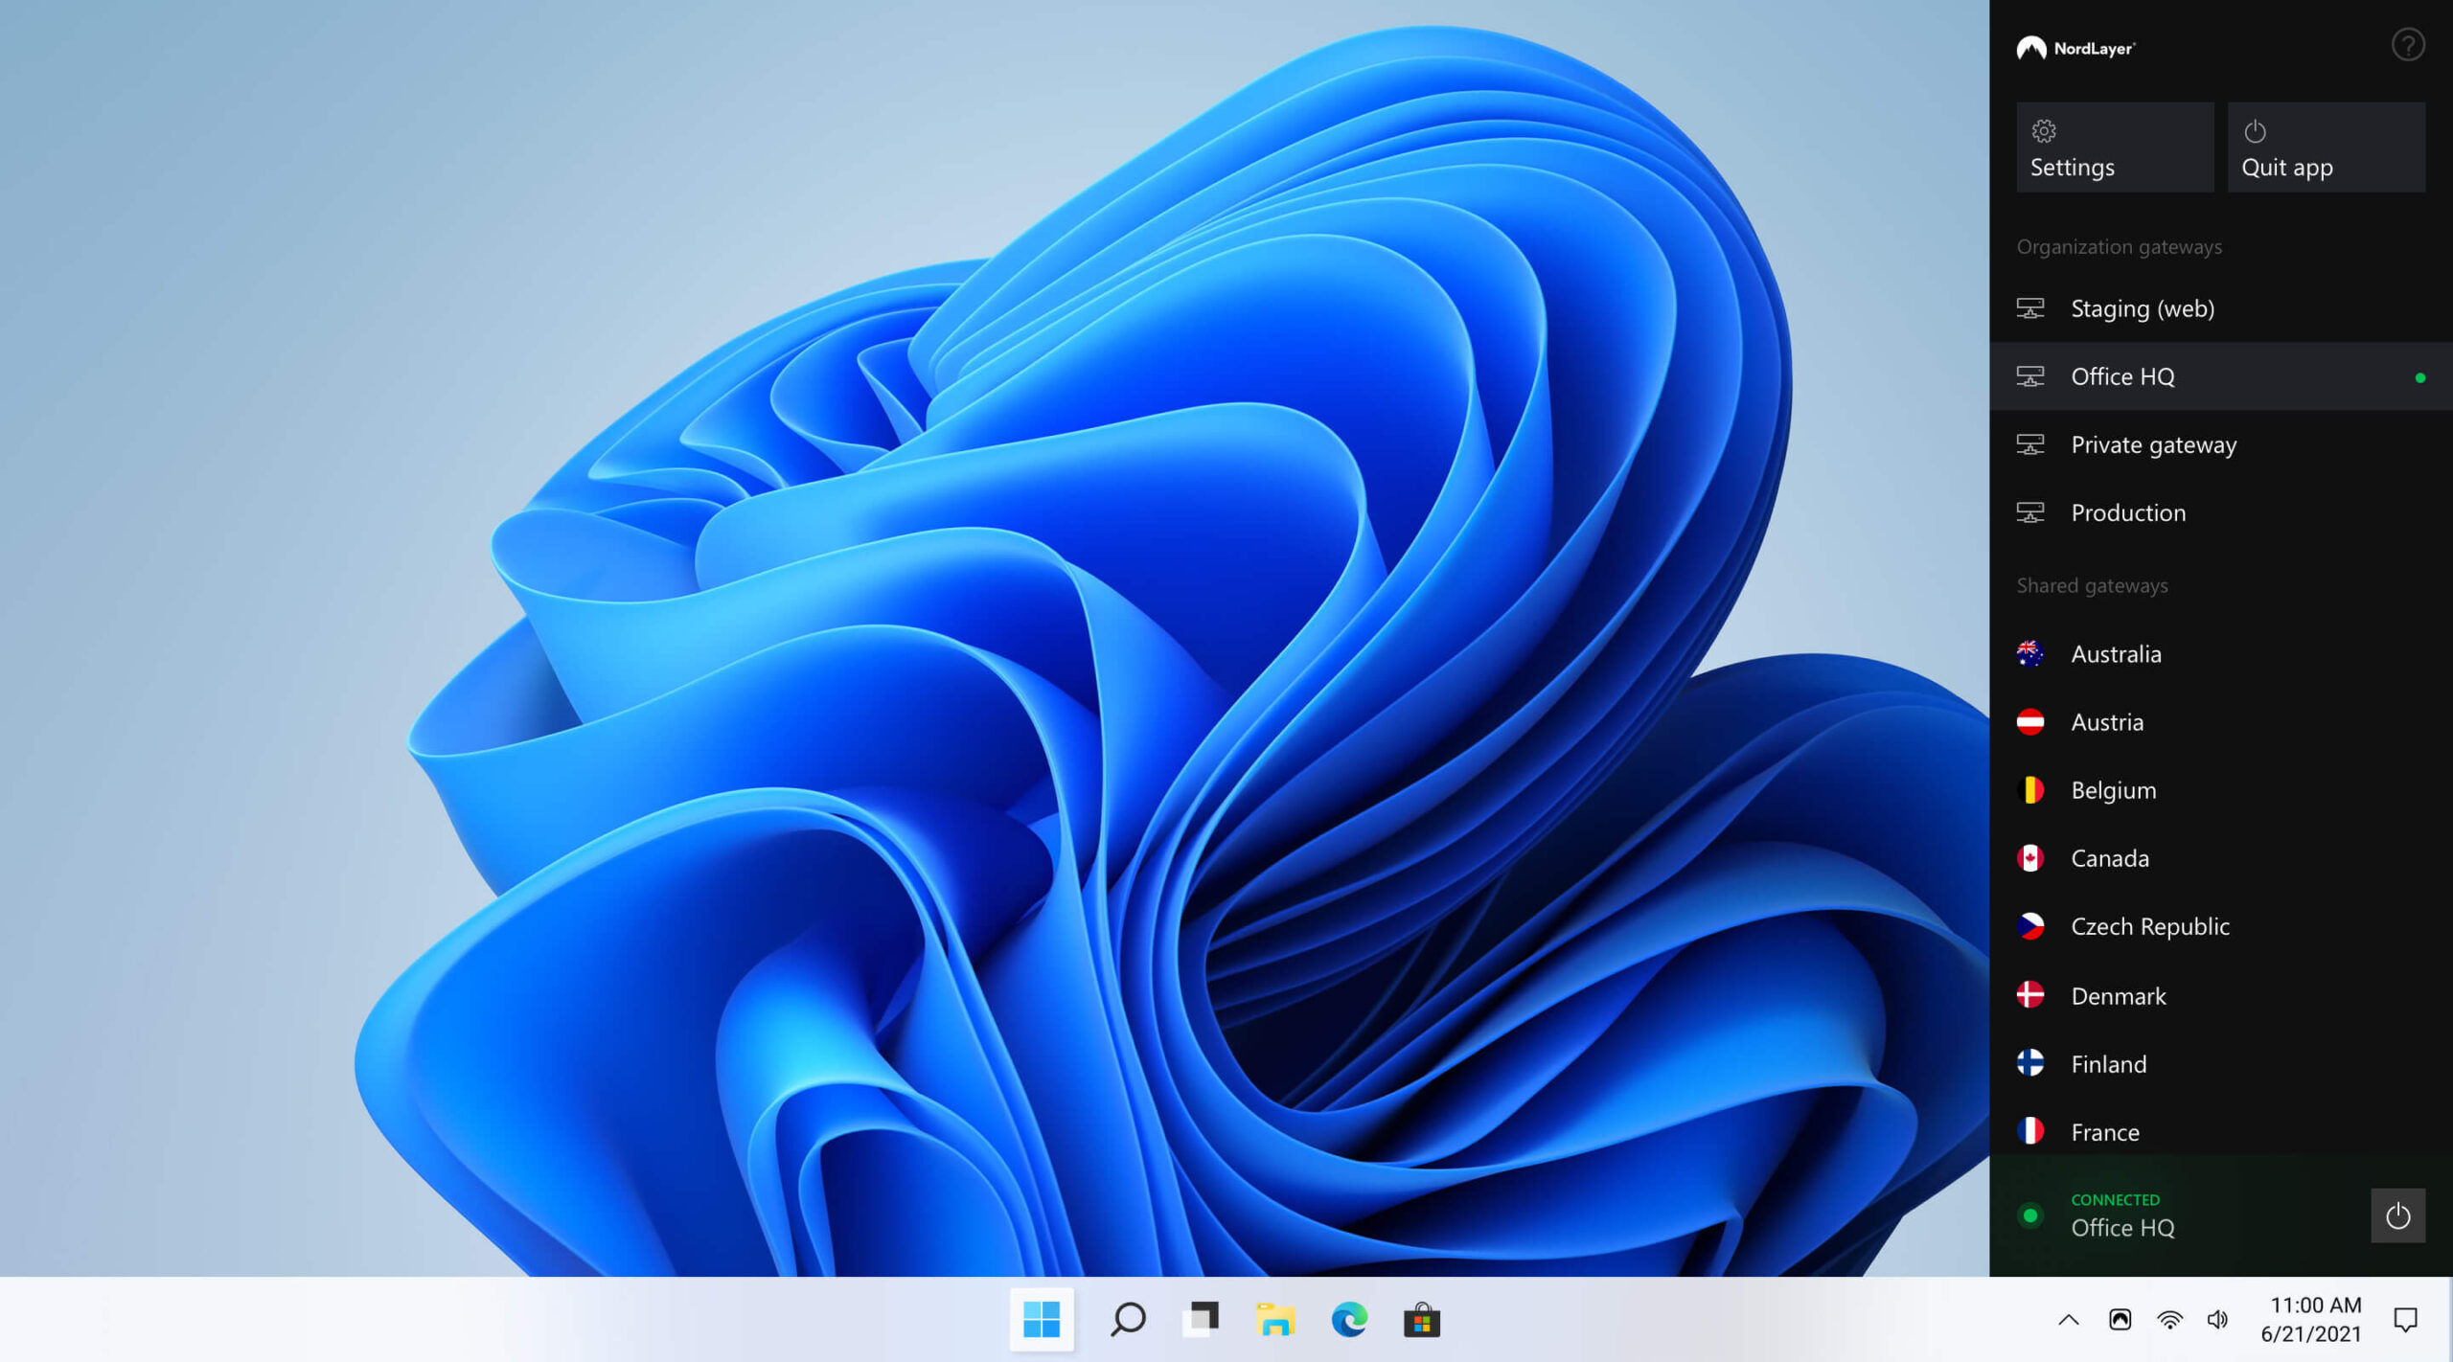Click the France flag icon
2453x1362 pixels.
(2029, 1132)
